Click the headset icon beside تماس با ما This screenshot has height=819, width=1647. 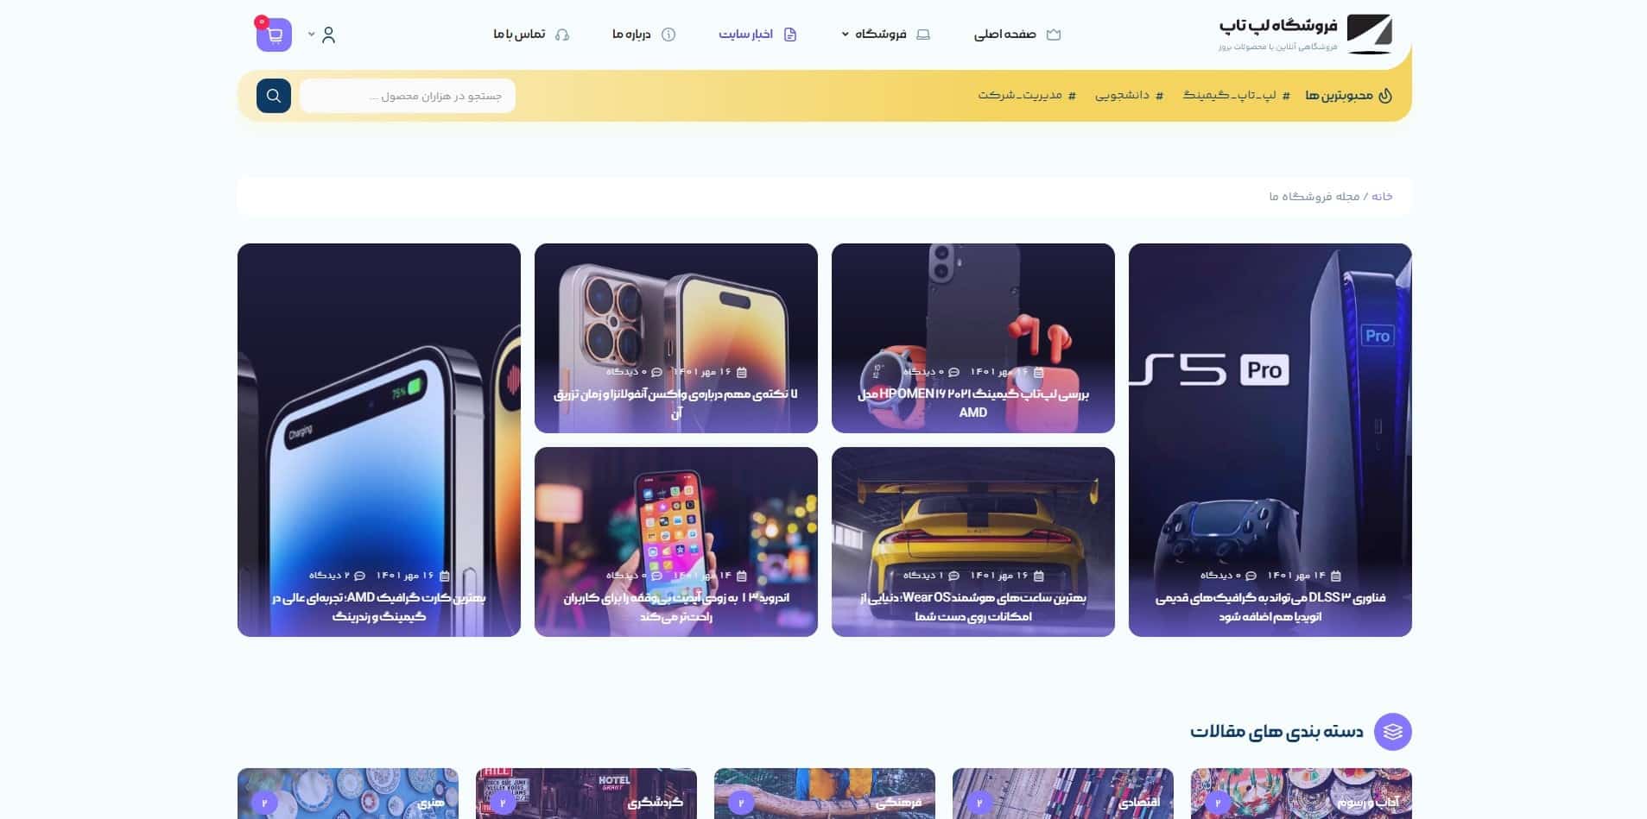point(562,35)
